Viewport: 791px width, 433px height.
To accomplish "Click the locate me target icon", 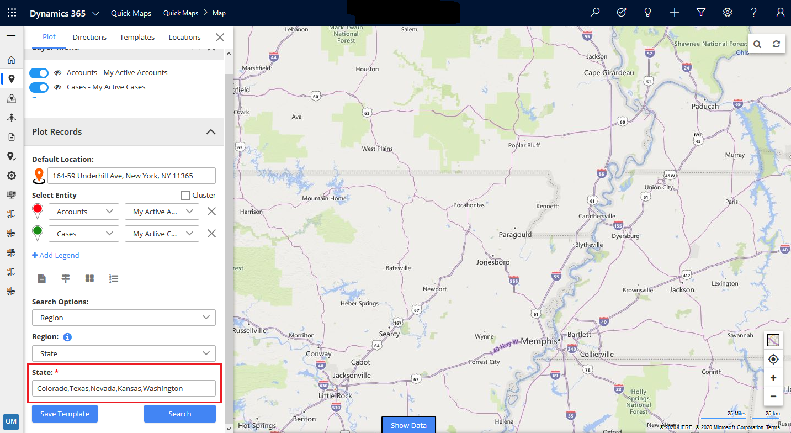I will 773,360.
